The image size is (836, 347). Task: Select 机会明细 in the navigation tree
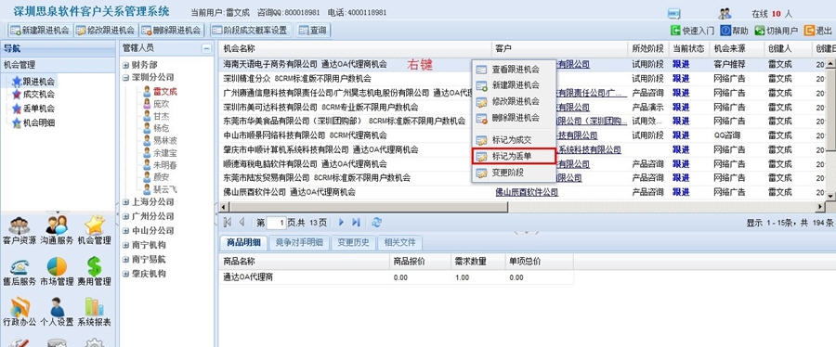tap(33, 123)
